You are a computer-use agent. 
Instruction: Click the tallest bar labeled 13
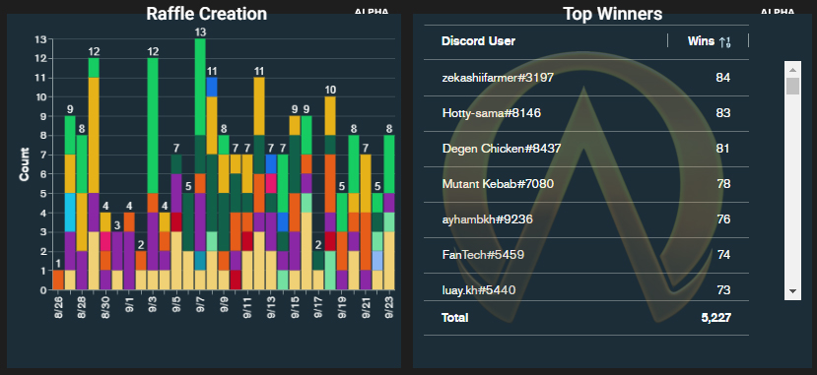(x=200, y=164)
